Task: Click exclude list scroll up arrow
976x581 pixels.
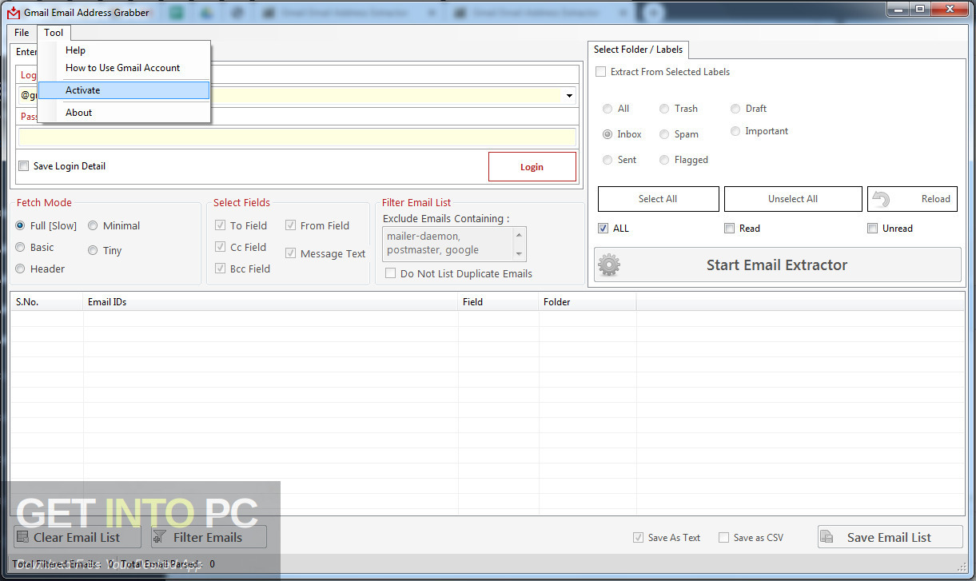Action: [520, 234]
